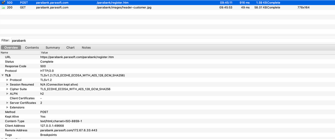Click the N/A Connection kept alive value
This screenshot has width=335, height=139.
pyautogui.click(x=59, y=85)
